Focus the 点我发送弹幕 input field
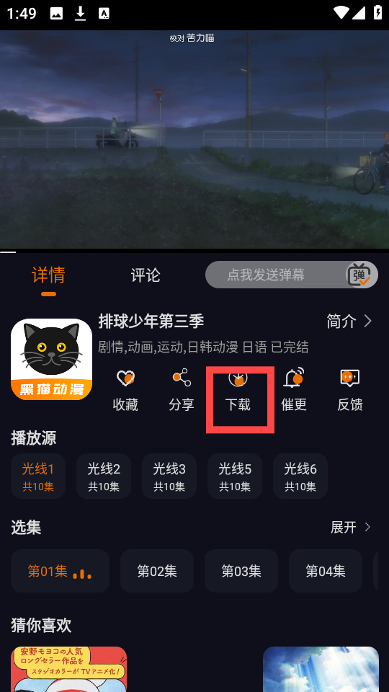Image resolution: width=389 pixels, height=692 pixels. click(x=276, y=275)
